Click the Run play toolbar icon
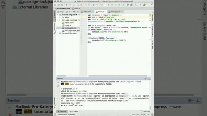This screenshot has height=116, width=207. [109, 5]
